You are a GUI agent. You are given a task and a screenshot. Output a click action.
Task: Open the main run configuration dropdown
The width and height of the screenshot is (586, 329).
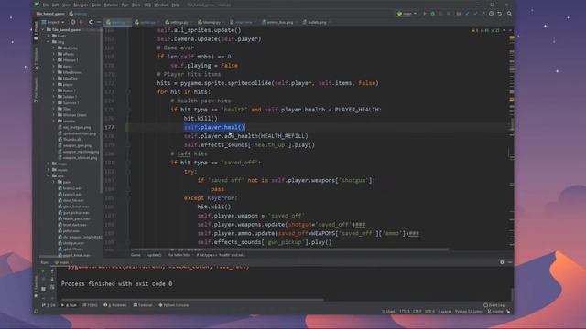[x=407, y=14]
